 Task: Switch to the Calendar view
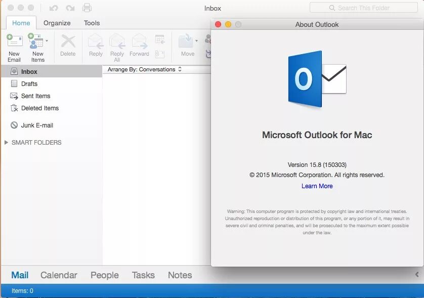59,275
